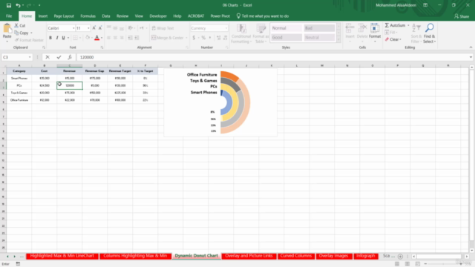The image size is (475, 267).
Task: Open Sort & Filter menu
Action: point(416,33)
